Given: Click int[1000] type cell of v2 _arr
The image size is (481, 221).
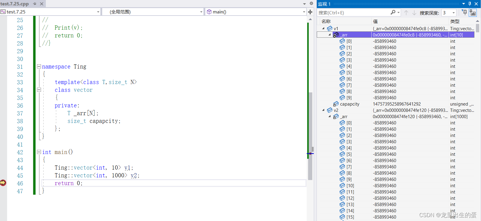Looking at the screenshot, I should 459,117.
